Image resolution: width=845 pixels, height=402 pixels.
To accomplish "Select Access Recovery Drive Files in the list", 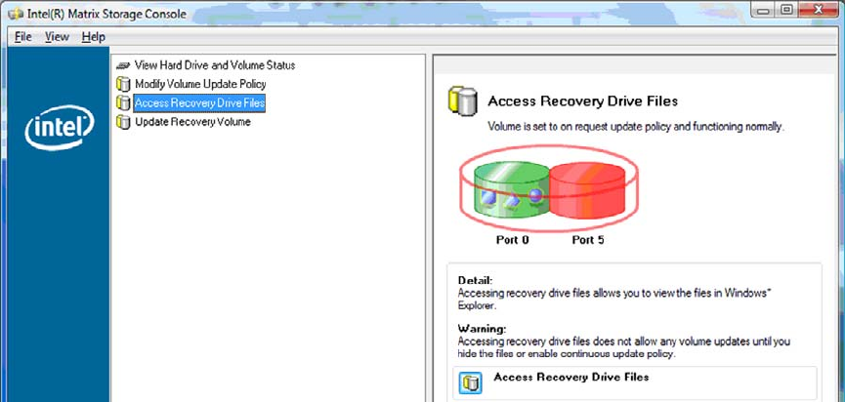I will pyautogui.click(x=199, y=102).
